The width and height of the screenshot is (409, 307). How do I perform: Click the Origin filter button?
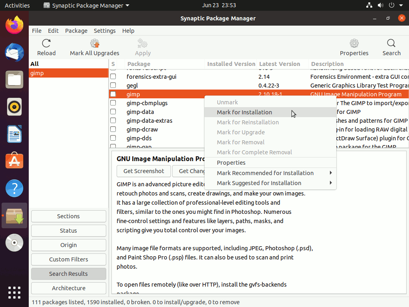coord(69,245)
